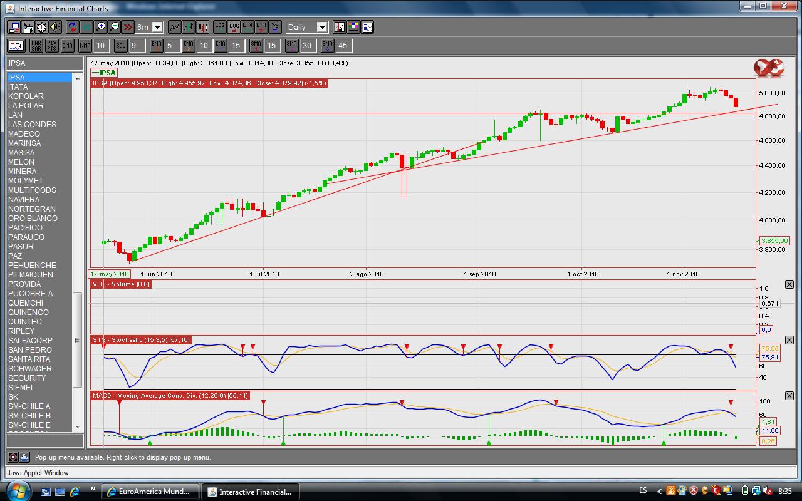Select MADECO in the symbol list
This screenshot has width=802, height=501.
tap(40, 134)
